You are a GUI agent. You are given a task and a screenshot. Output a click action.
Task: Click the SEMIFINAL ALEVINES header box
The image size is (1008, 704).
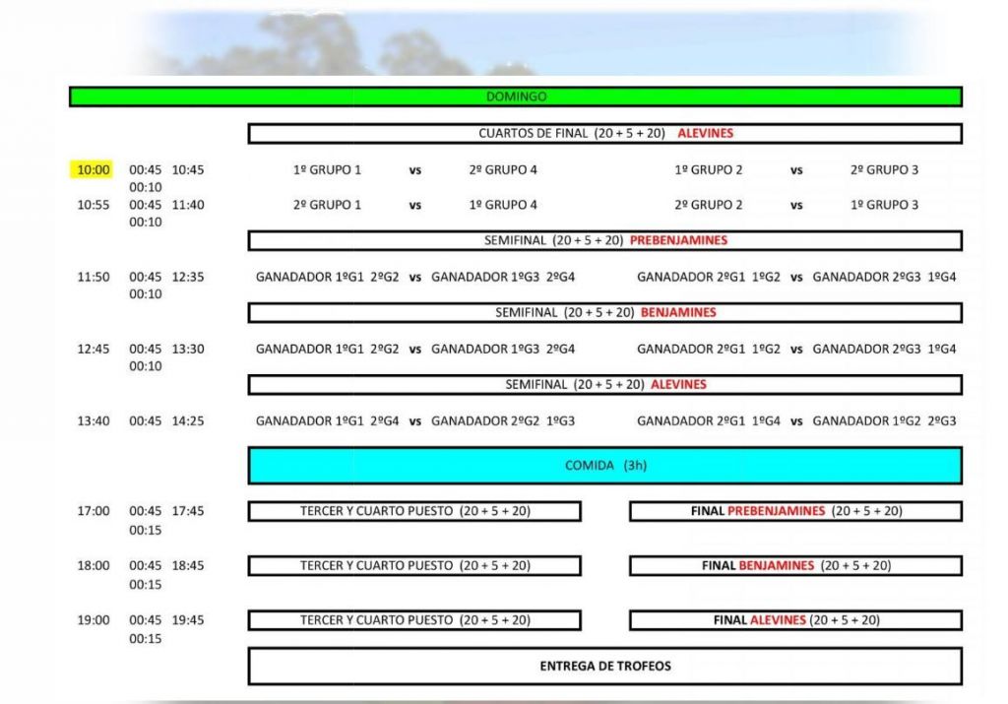pyautogui.click(x=604, y=384)
